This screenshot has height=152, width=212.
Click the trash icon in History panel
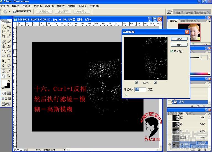(205, 106)
